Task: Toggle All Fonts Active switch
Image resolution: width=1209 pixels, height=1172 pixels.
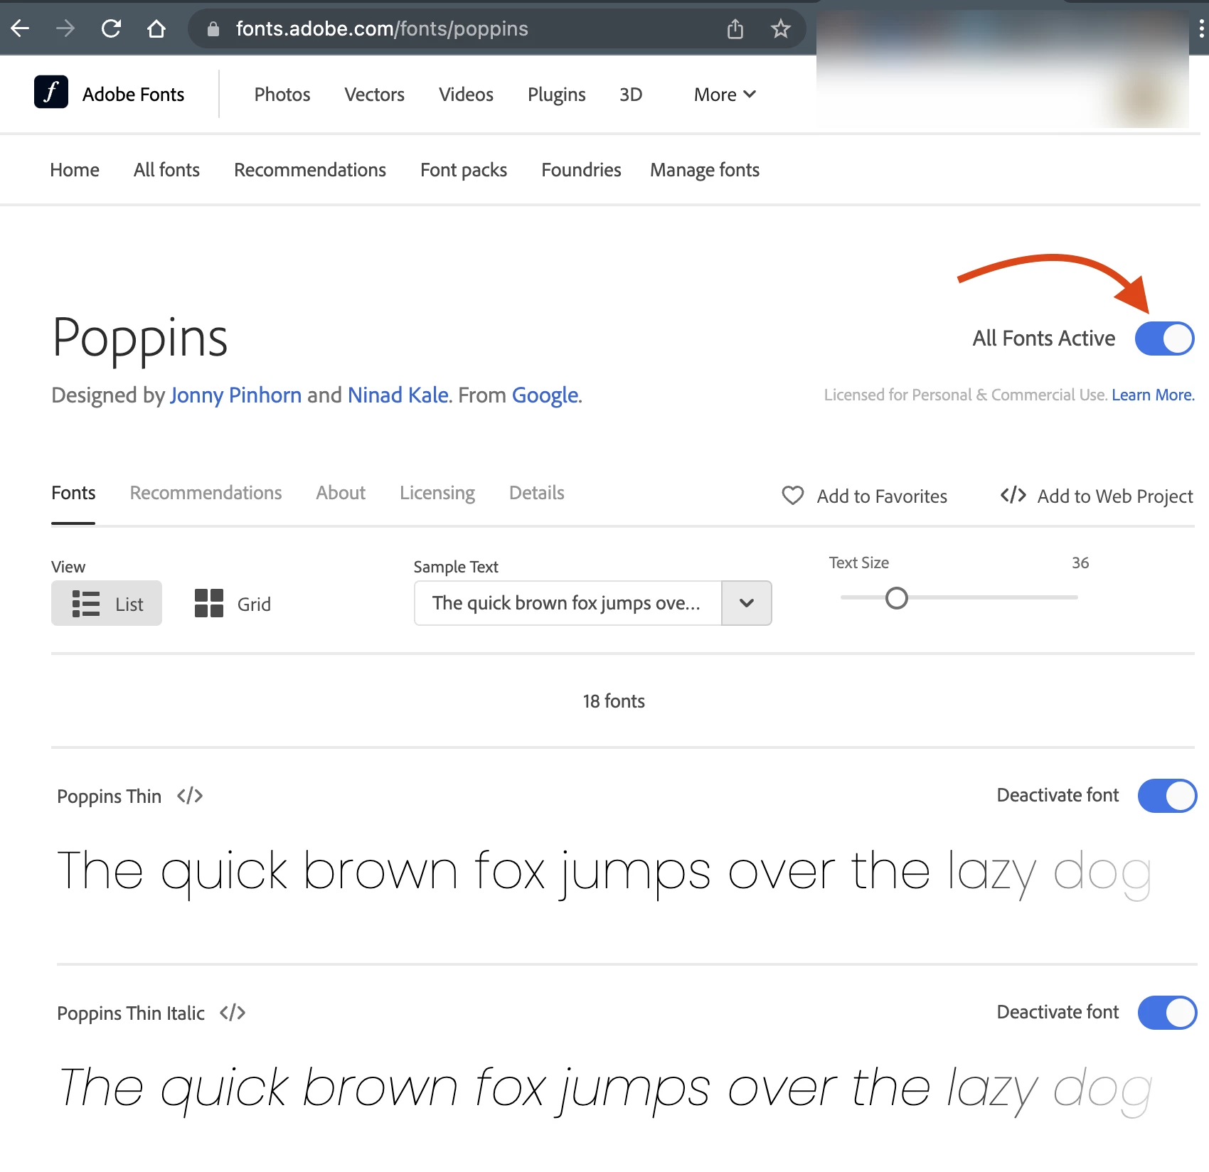Action: coord(1165,339)
